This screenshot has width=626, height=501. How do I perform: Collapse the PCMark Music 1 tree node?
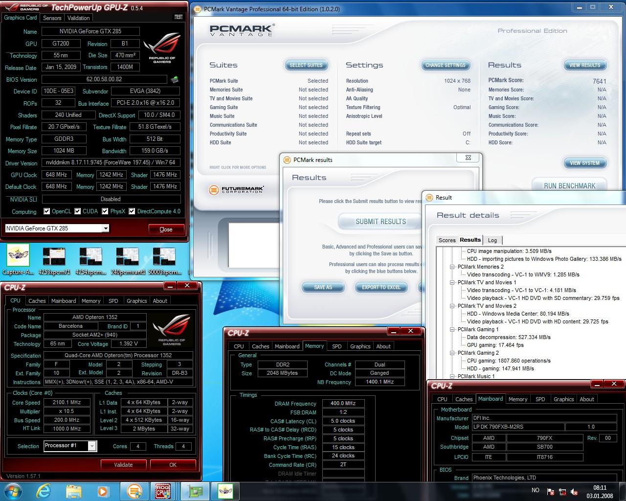tap(452, 376)
